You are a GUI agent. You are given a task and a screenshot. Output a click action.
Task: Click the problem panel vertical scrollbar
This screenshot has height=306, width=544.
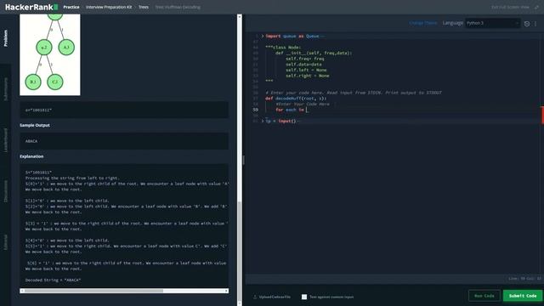(240, 252)
